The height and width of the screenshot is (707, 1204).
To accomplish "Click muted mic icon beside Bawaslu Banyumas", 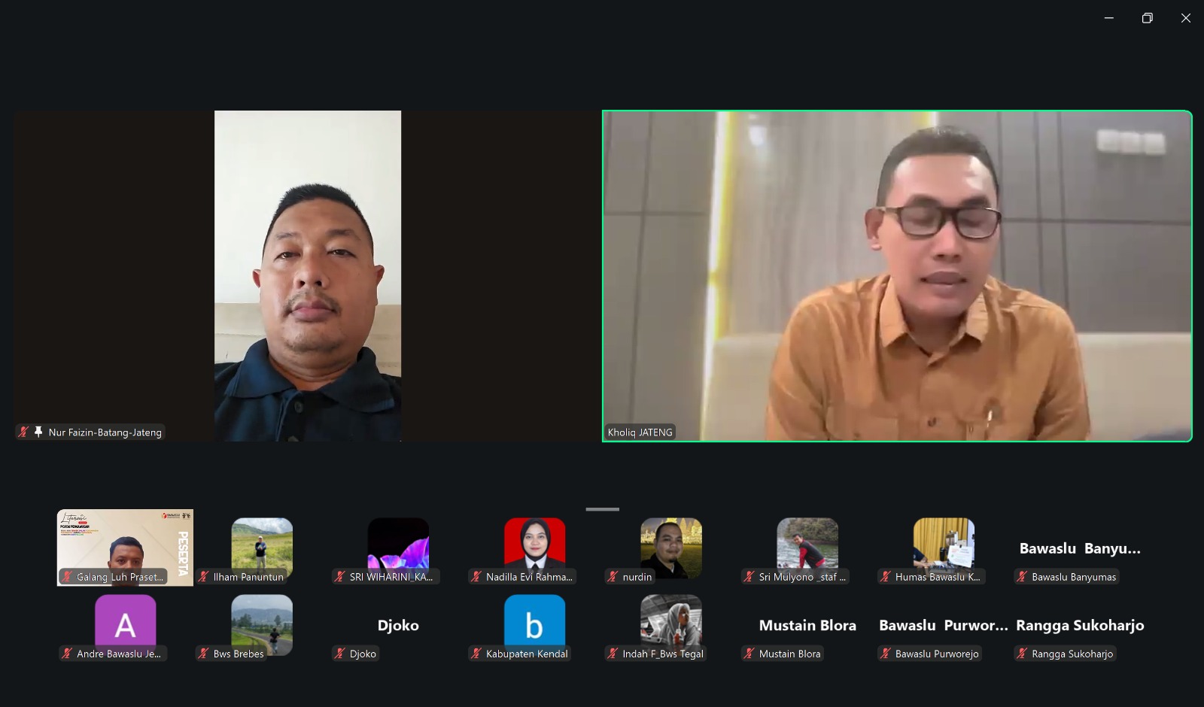I will (x=1022, y=577).
